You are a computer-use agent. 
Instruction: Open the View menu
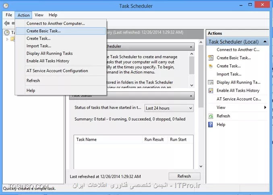pyautogui.click(x=39, y=15)
